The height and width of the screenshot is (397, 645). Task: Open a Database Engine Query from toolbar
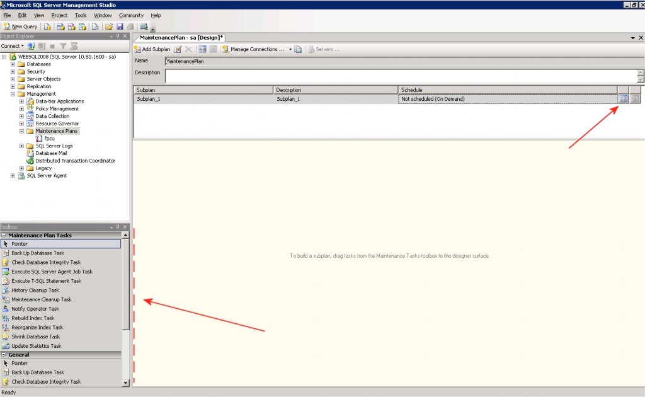[x=47, y=26]
